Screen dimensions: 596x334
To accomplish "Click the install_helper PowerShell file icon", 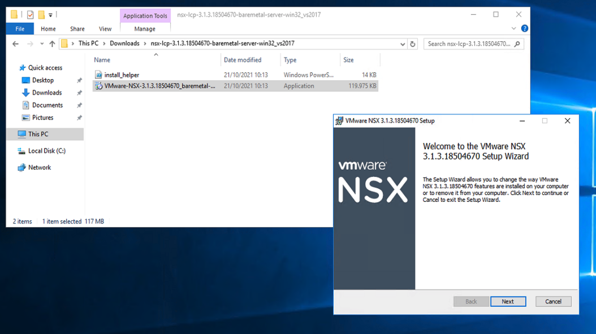I will [x=98, y=75].
